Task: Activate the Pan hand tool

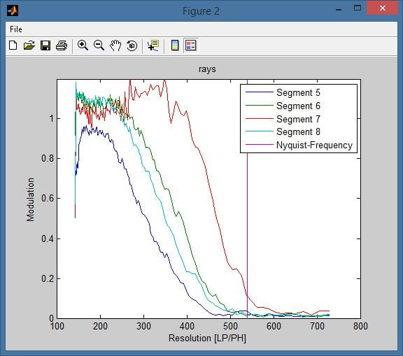Action: 115,45
